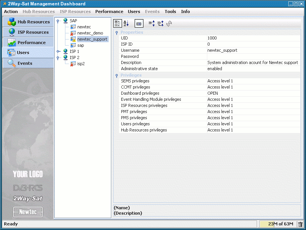Click Username value newtec_support
Image resolution: width=306 pixels, height=230 pixels.
pos(222,51)
